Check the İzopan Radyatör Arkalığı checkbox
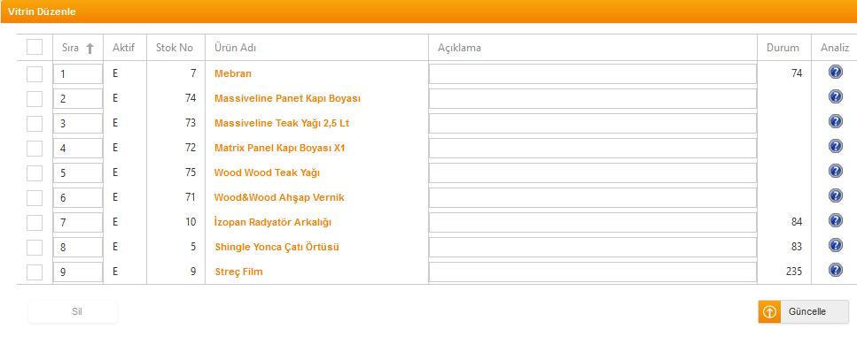This screenshot has width=857, height=337. click(x=35, y=223)
